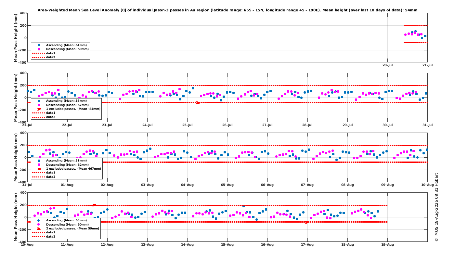The height and width of the screenshot is (260, 455).
Task: Click the 12-Aug tick label
Action: click(x=107, y=245)
